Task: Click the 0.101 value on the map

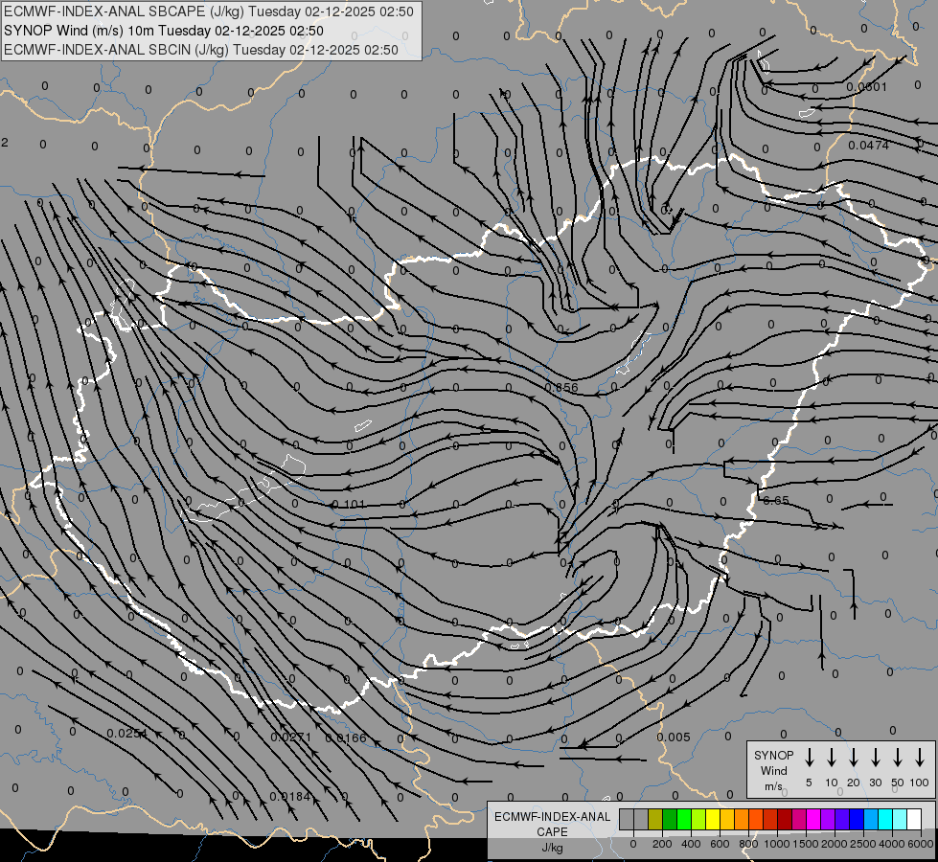Action: click(x=348, y=505)
